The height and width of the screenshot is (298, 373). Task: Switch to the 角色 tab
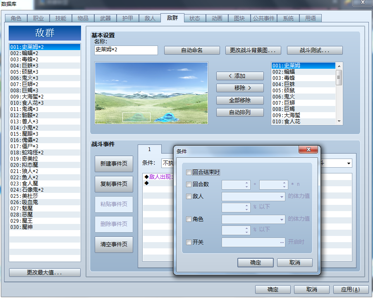point(16,18)
